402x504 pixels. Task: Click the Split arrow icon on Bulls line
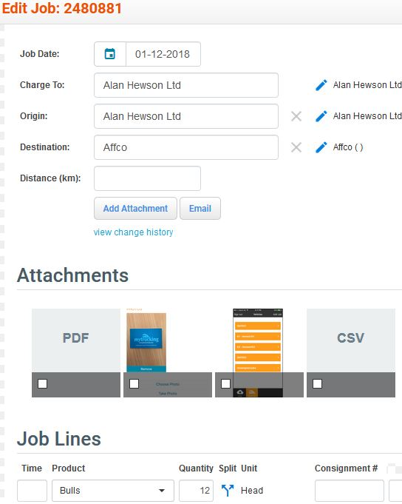[x=228, y=490]
